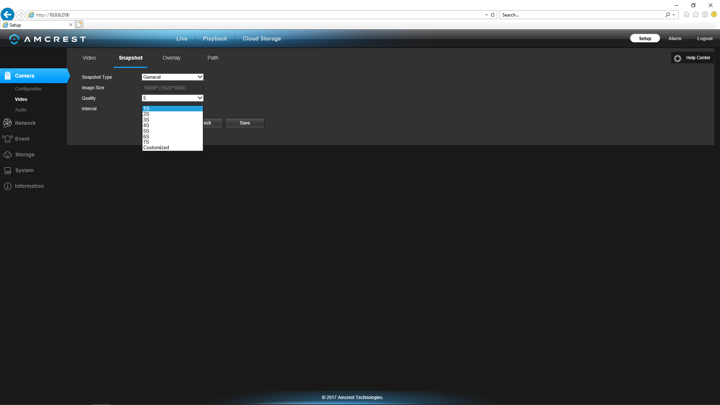Open the browser home icon
The height and width of the screenshot is (405, 720).
pos(686,15)
